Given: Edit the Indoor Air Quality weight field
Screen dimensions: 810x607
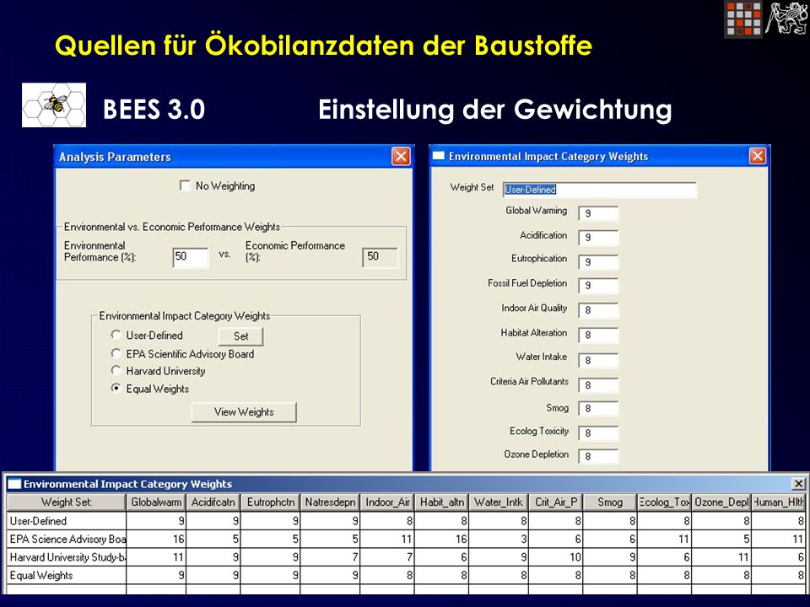Looking at the screenshot, I should tap(598, 310).
